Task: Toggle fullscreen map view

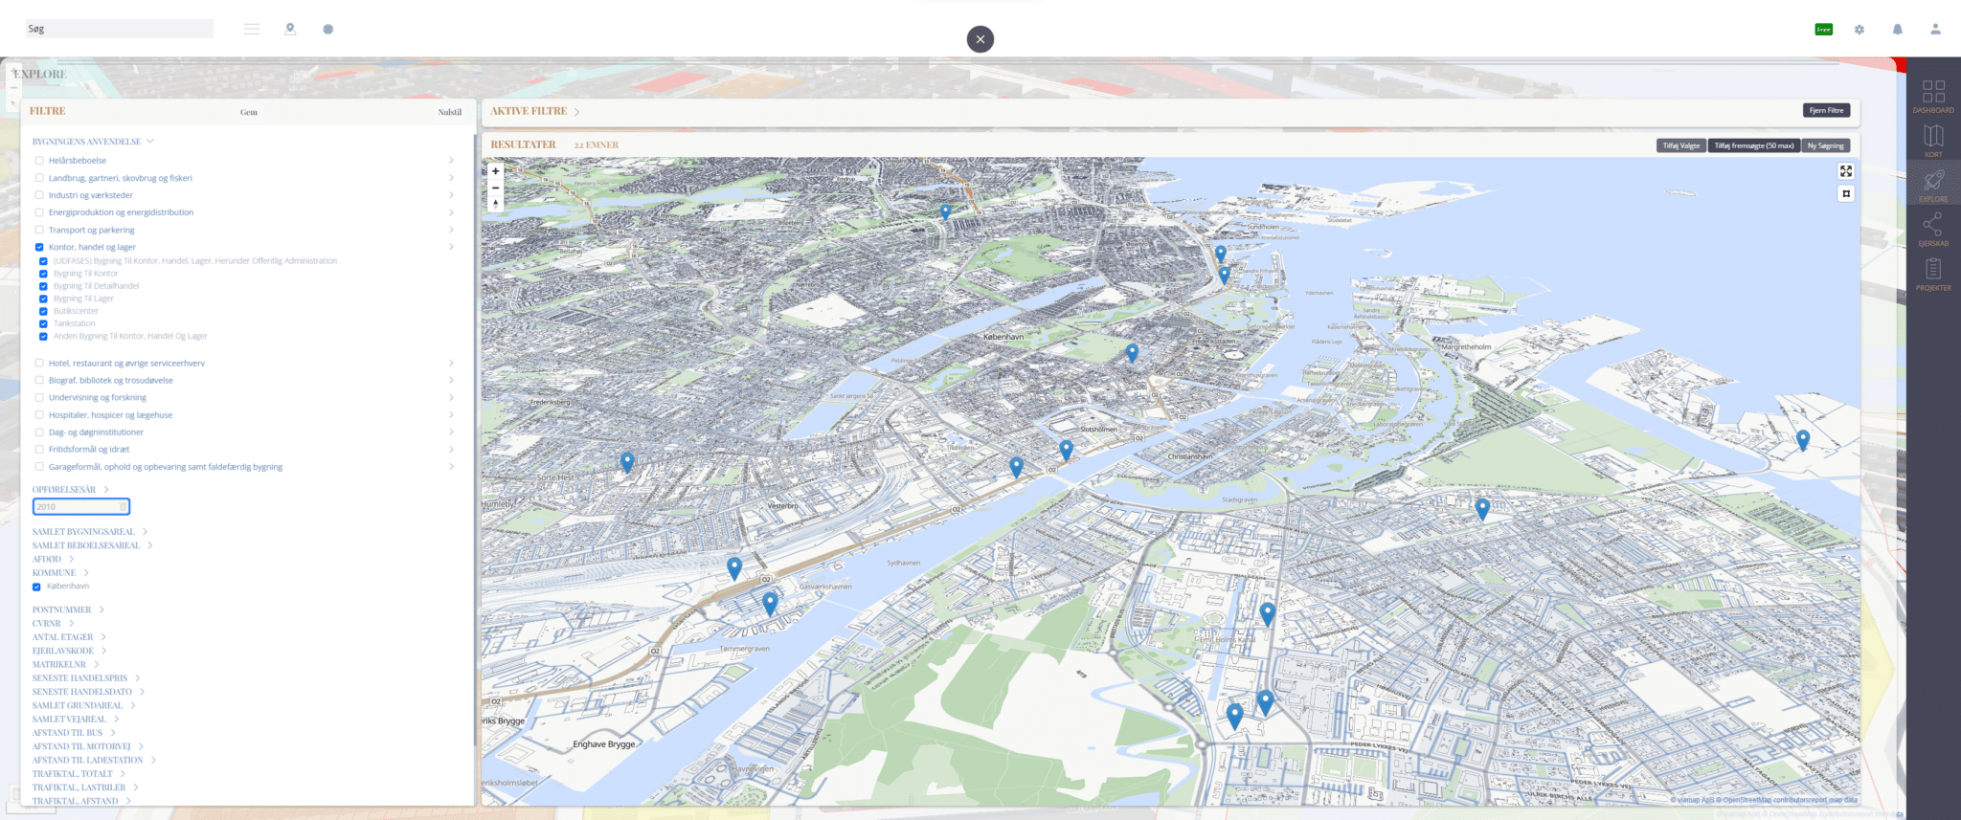Action: tap(1846, 171)
